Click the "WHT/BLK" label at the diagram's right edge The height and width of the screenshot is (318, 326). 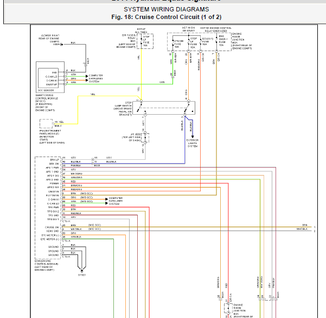302,229
